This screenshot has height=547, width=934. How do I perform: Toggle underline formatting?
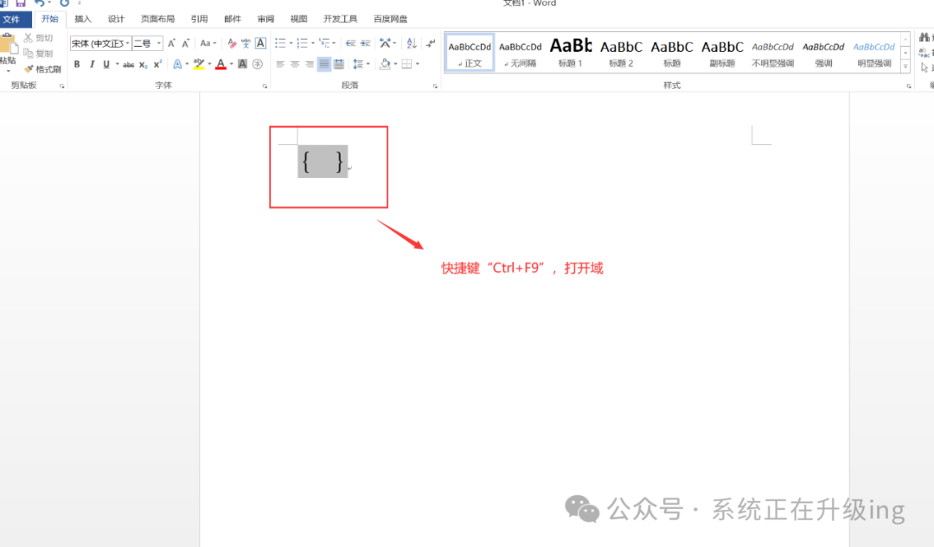[x=106, y=64]
